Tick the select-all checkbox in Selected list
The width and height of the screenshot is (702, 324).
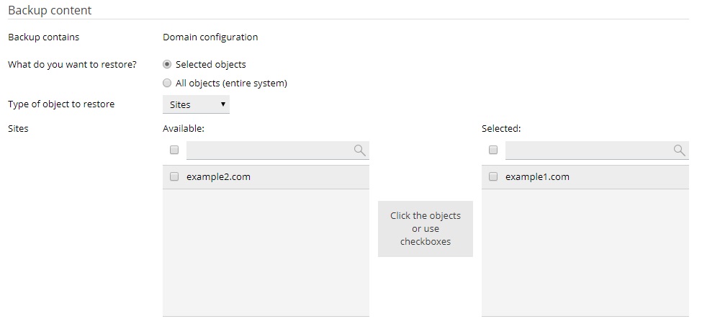tap(492, 150)
